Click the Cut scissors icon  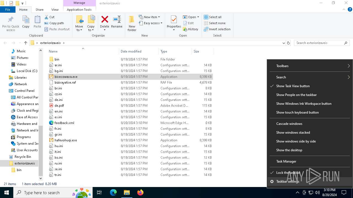point(46,17)
